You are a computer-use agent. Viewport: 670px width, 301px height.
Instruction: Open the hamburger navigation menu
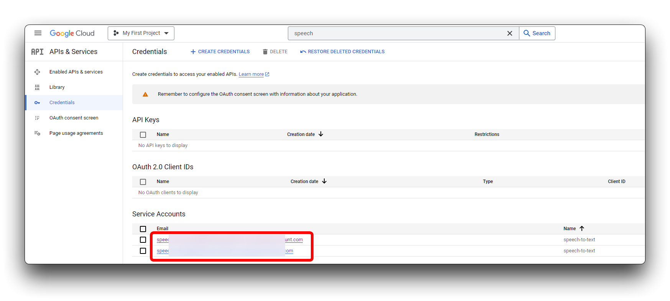click(x=38, y=33)
